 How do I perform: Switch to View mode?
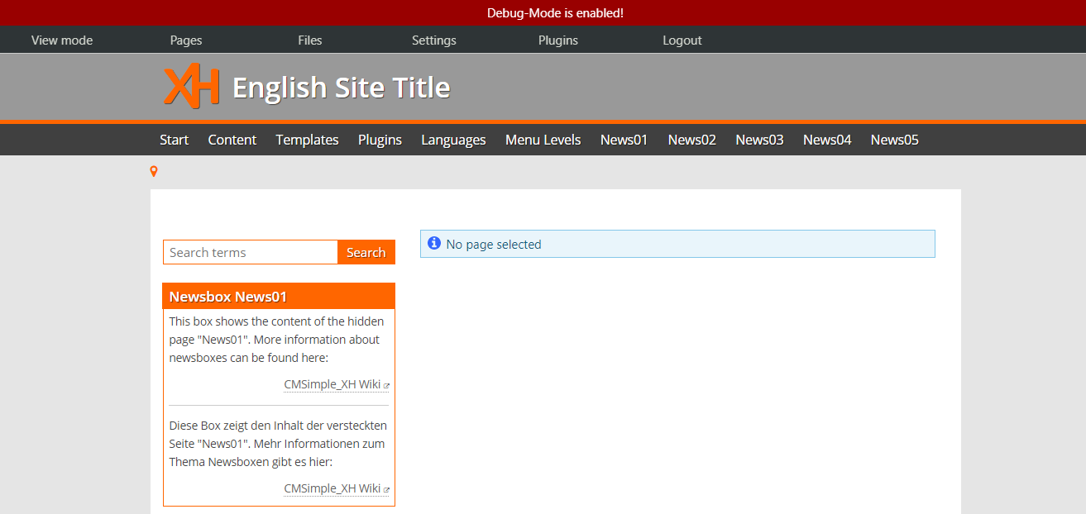[x=62, y=40]
